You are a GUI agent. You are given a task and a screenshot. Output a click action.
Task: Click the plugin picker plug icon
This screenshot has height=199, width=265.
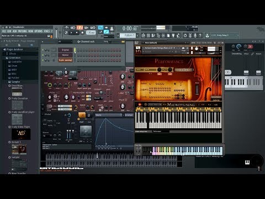[173, 35]
